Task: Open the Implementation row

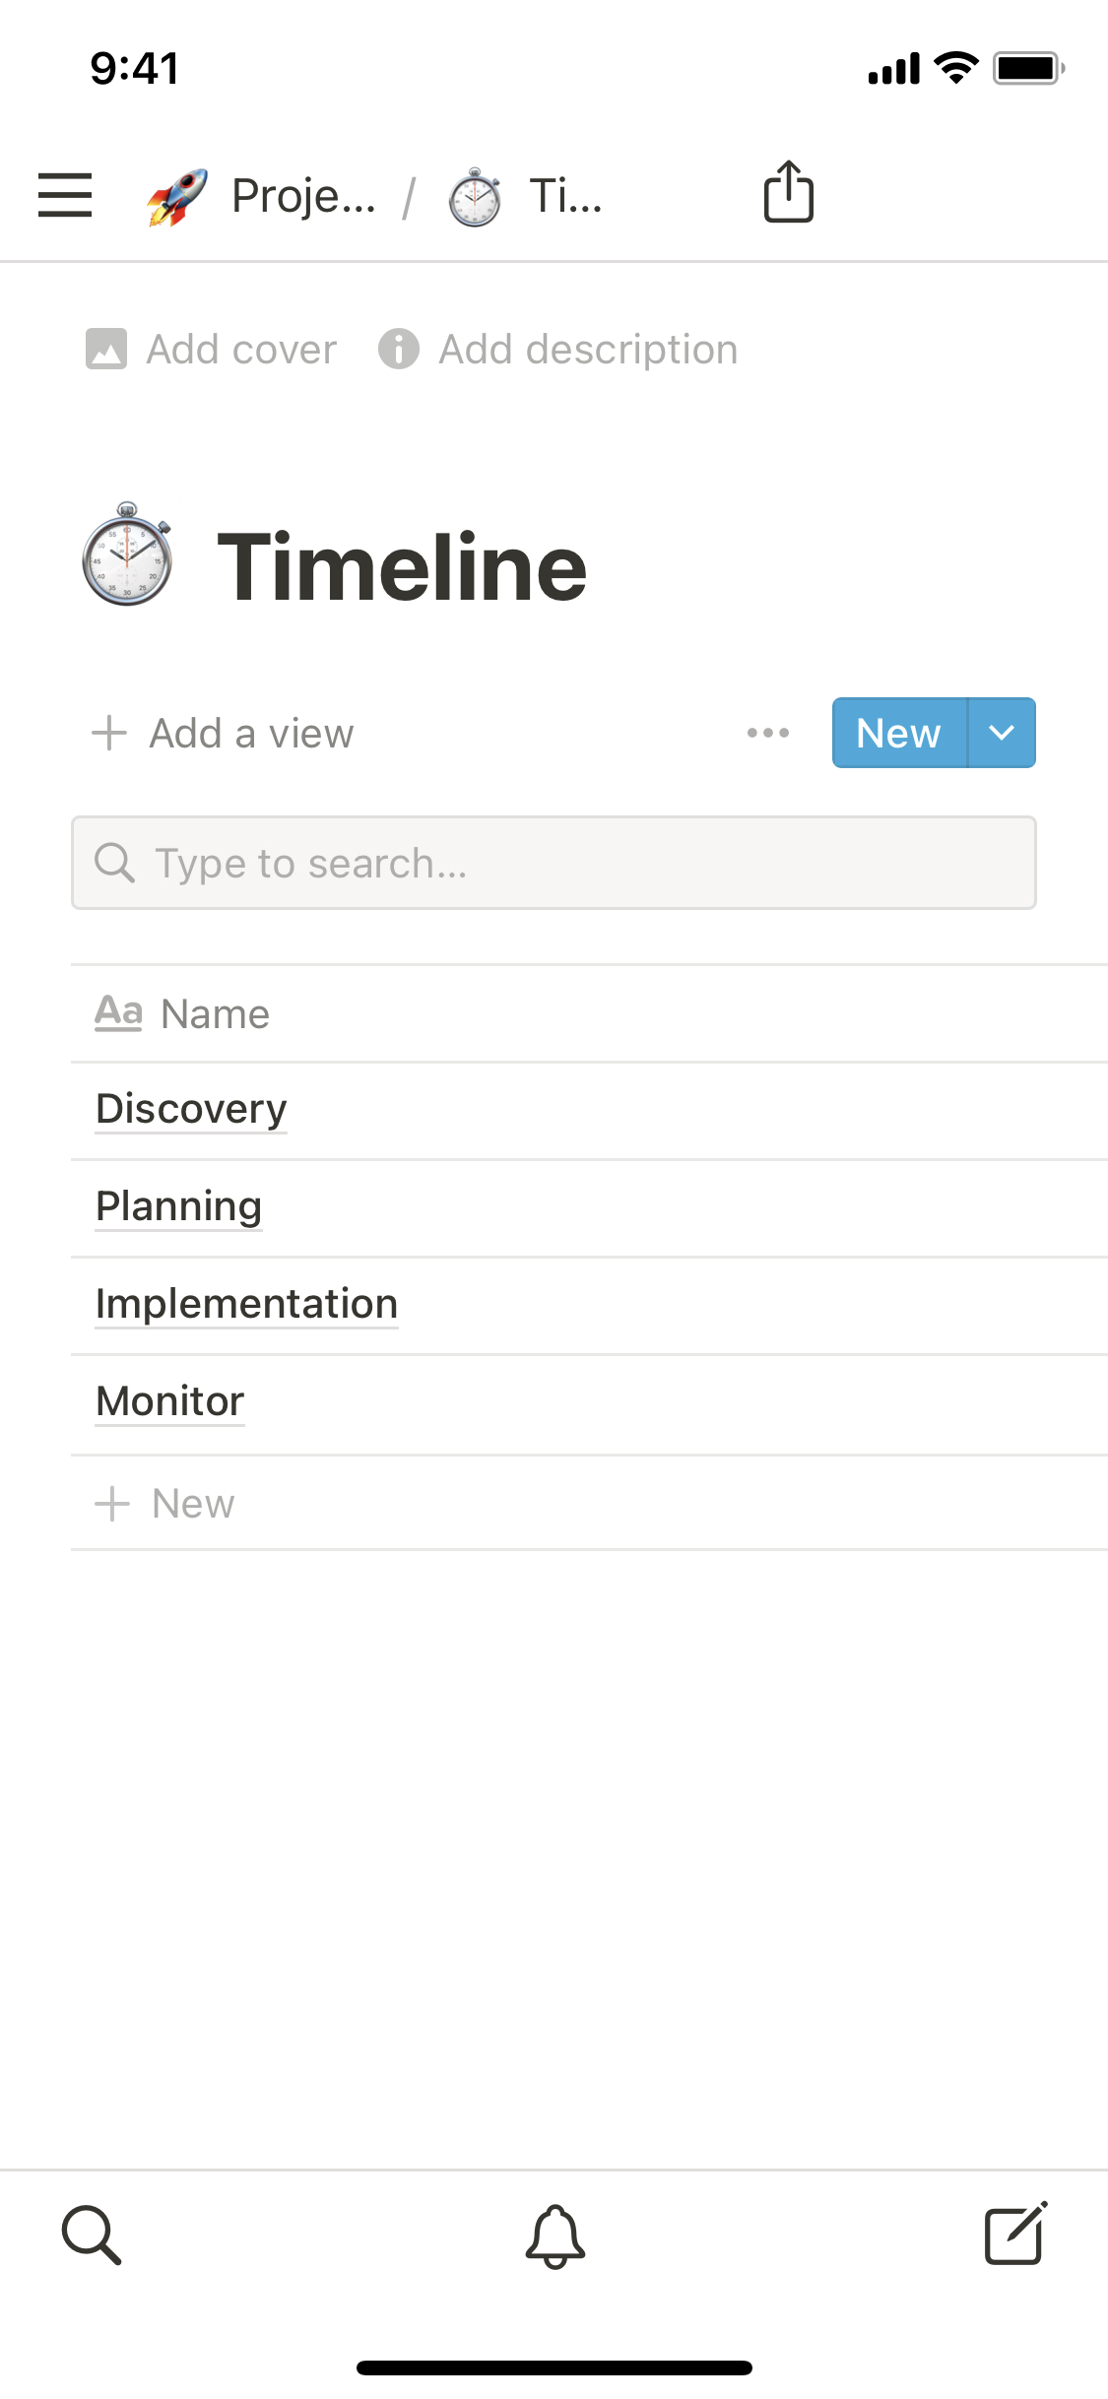Action: click(x=246, y=1305)
